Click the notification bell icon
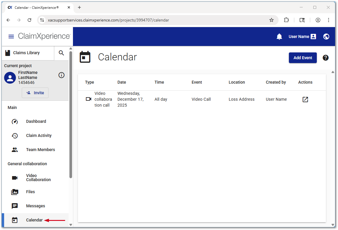Screen dimensions: 338x230 tap(279, 37)
